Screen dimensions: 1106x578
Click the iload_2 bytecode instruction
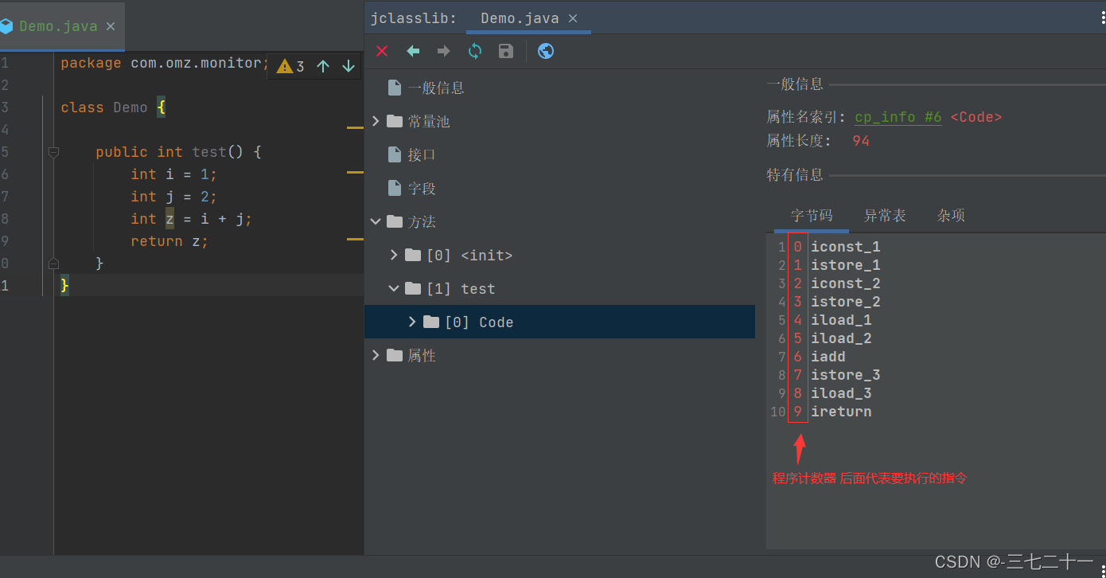tap(841, 338)
